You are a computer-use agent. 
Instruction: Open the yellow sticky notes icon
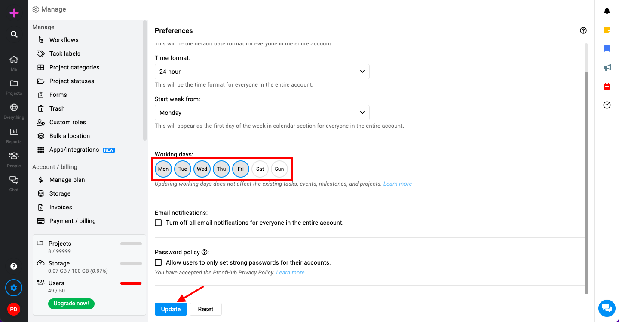[x=607, y=30]
